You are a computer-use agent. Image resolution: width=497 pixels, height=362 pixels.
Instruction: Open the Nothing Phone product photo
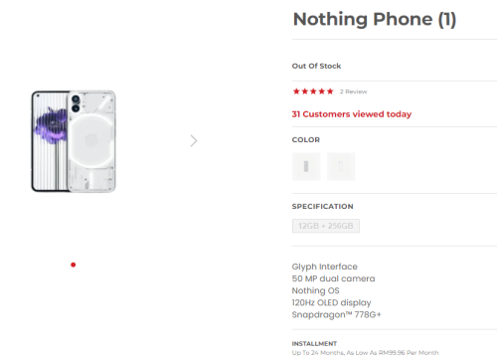coord(74,141)
